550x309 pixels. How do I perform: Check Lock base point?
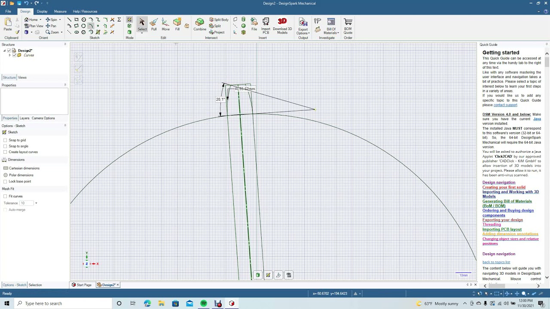[5, 182]
